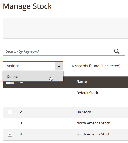The image size is (128, 143).
Task: Click the Manage Stock page heading
Action: [27, 6]
